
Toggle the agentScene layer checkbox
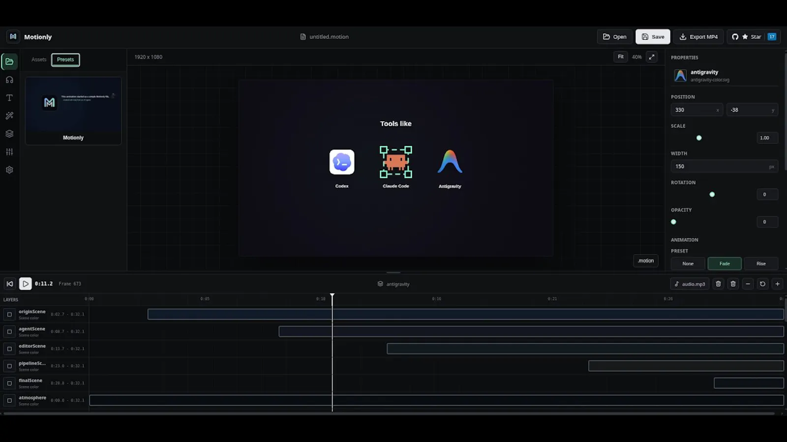(x=9, y=331)
